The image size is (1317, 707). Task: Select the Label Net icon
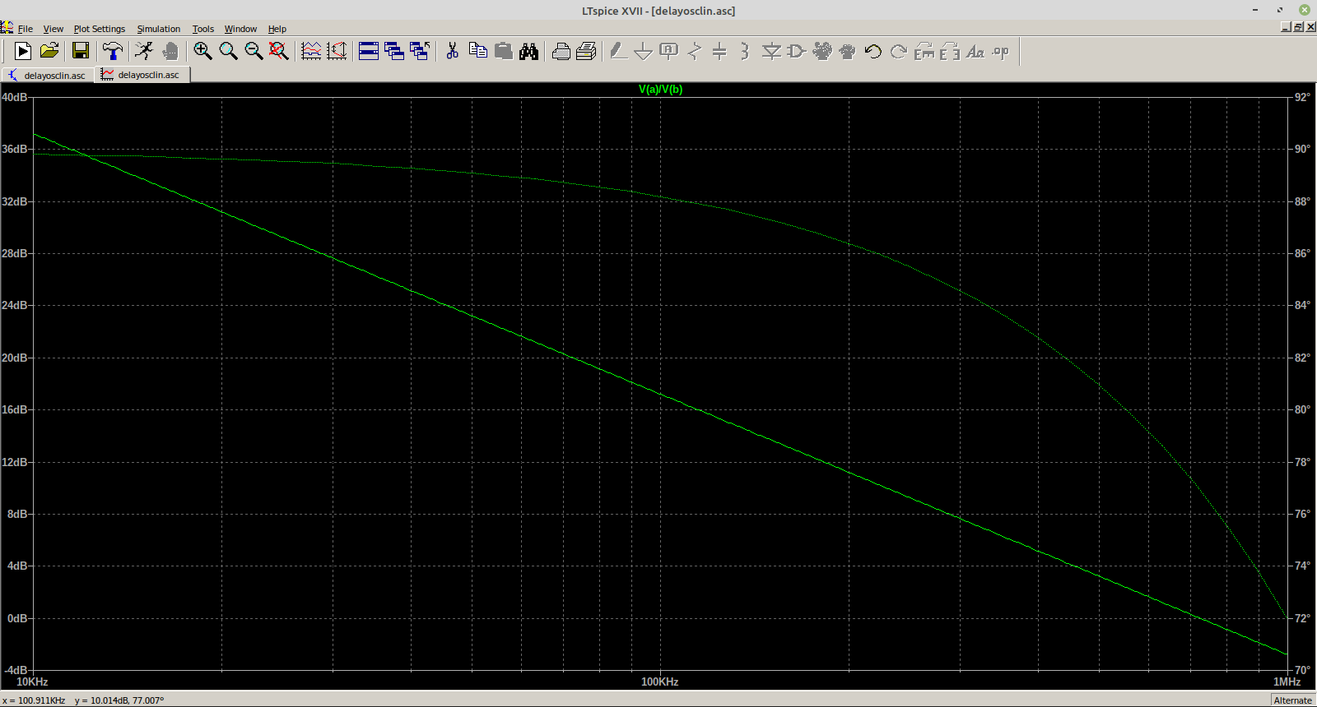[x=669, y=51]
